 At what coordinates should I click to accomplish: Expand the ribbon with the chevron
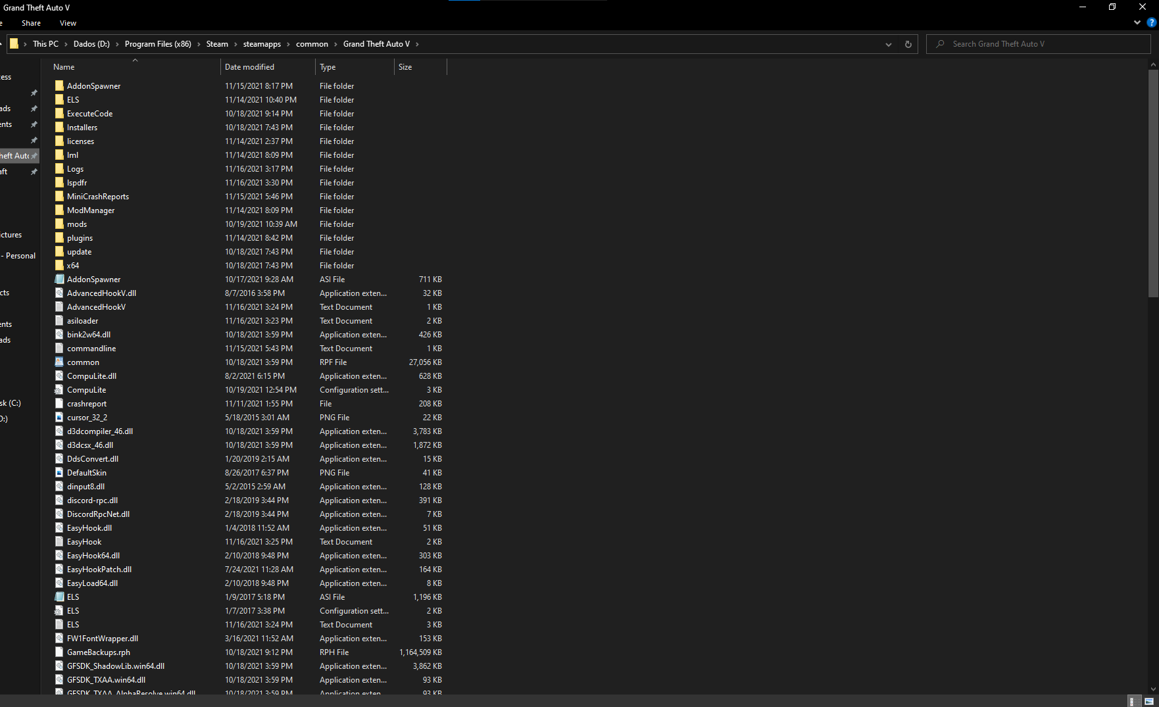(x=1137, y=22)
